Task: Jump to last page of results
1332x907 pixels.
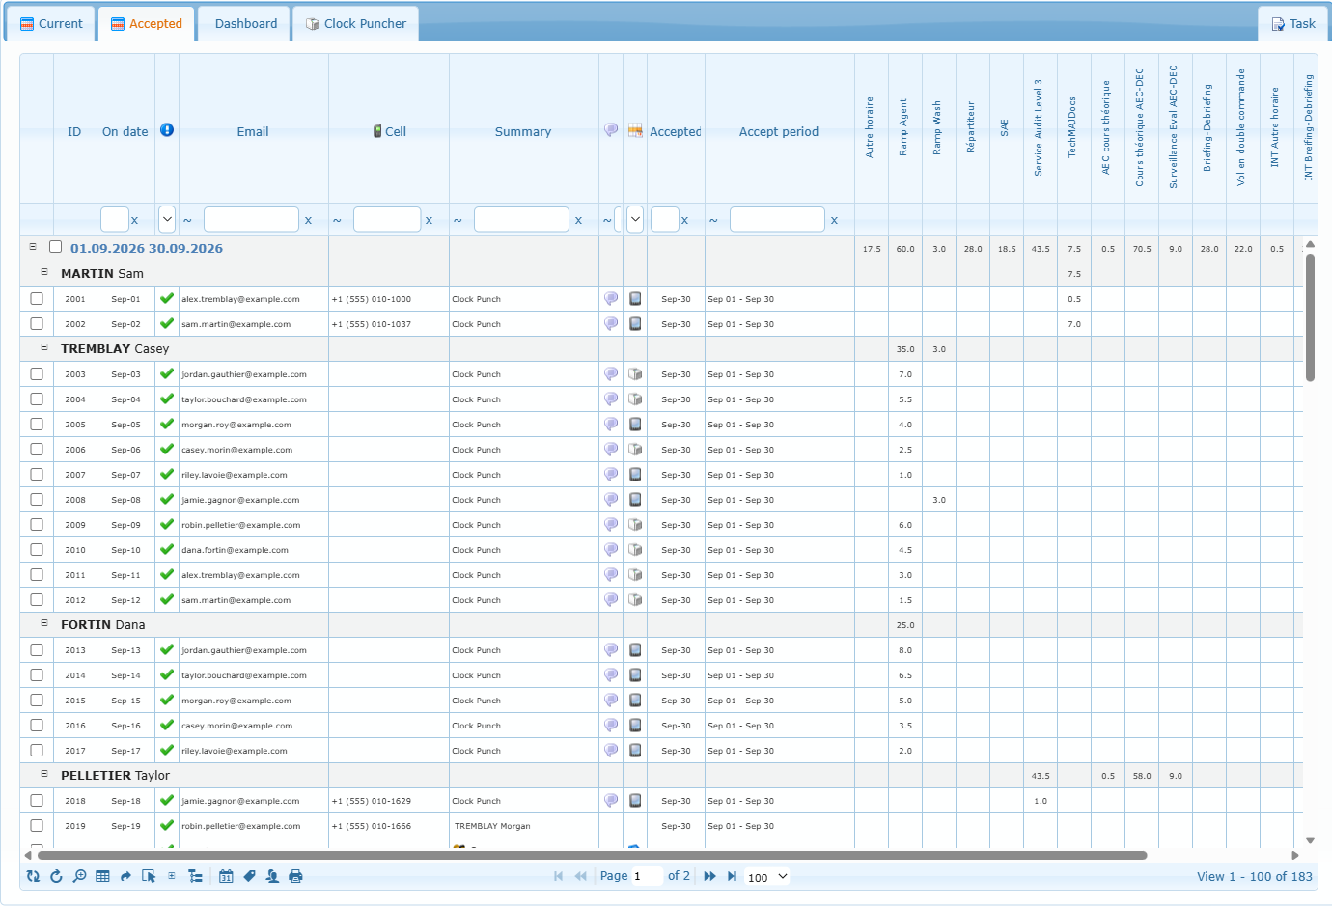Action: [732, 876]
